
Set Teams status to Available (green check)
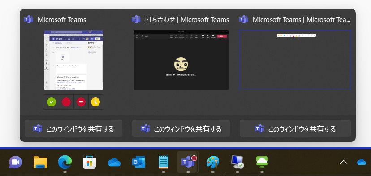click(52, 102)
